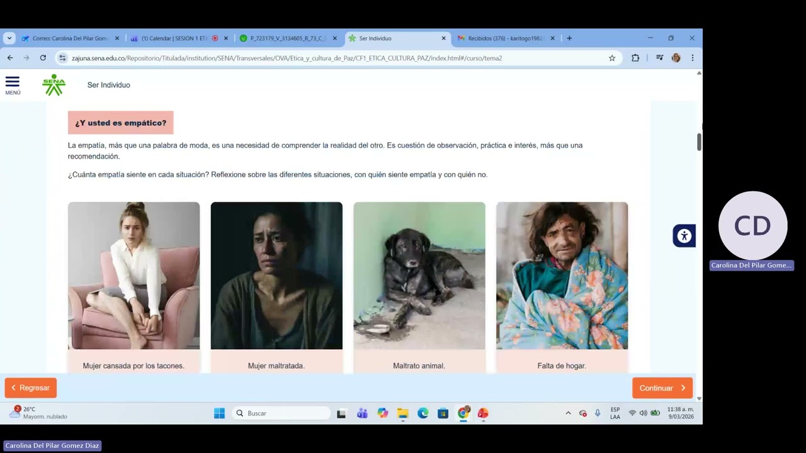Close the Ser Individuo tab
The width and height of the screenshot is (806, 453).
[x=444, y=38]
